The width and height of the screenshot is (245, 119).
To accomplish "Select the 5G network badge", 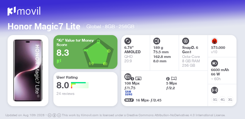I will 215,100.
